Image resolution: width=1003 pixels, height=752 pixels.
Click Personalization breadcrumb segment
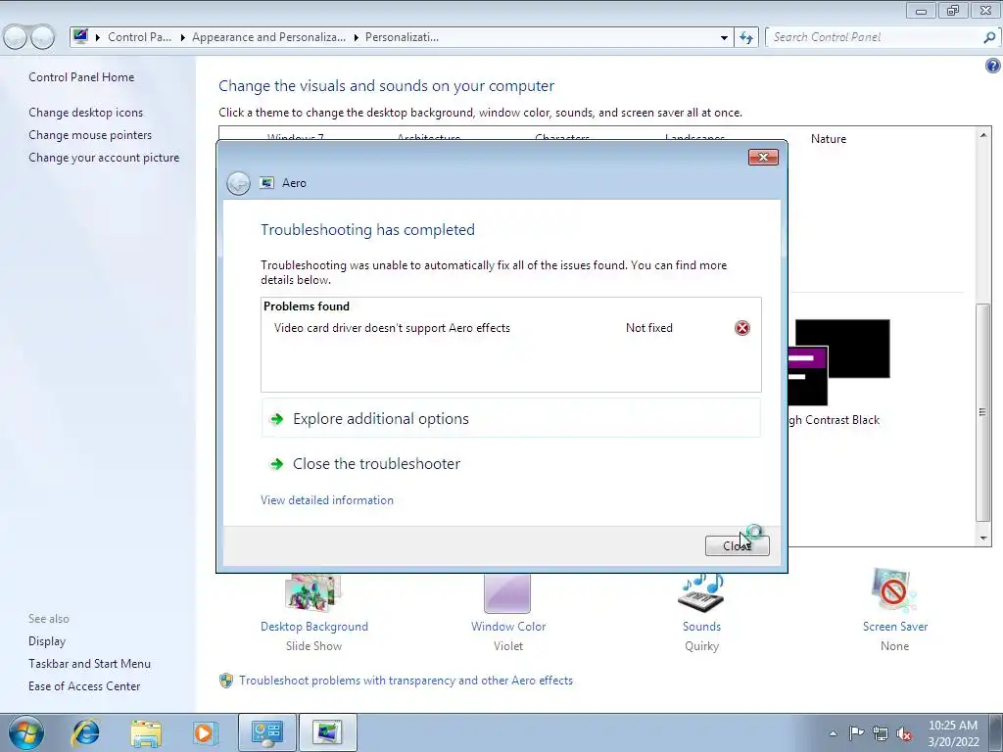pyautogui.click(x=402, y=37)
